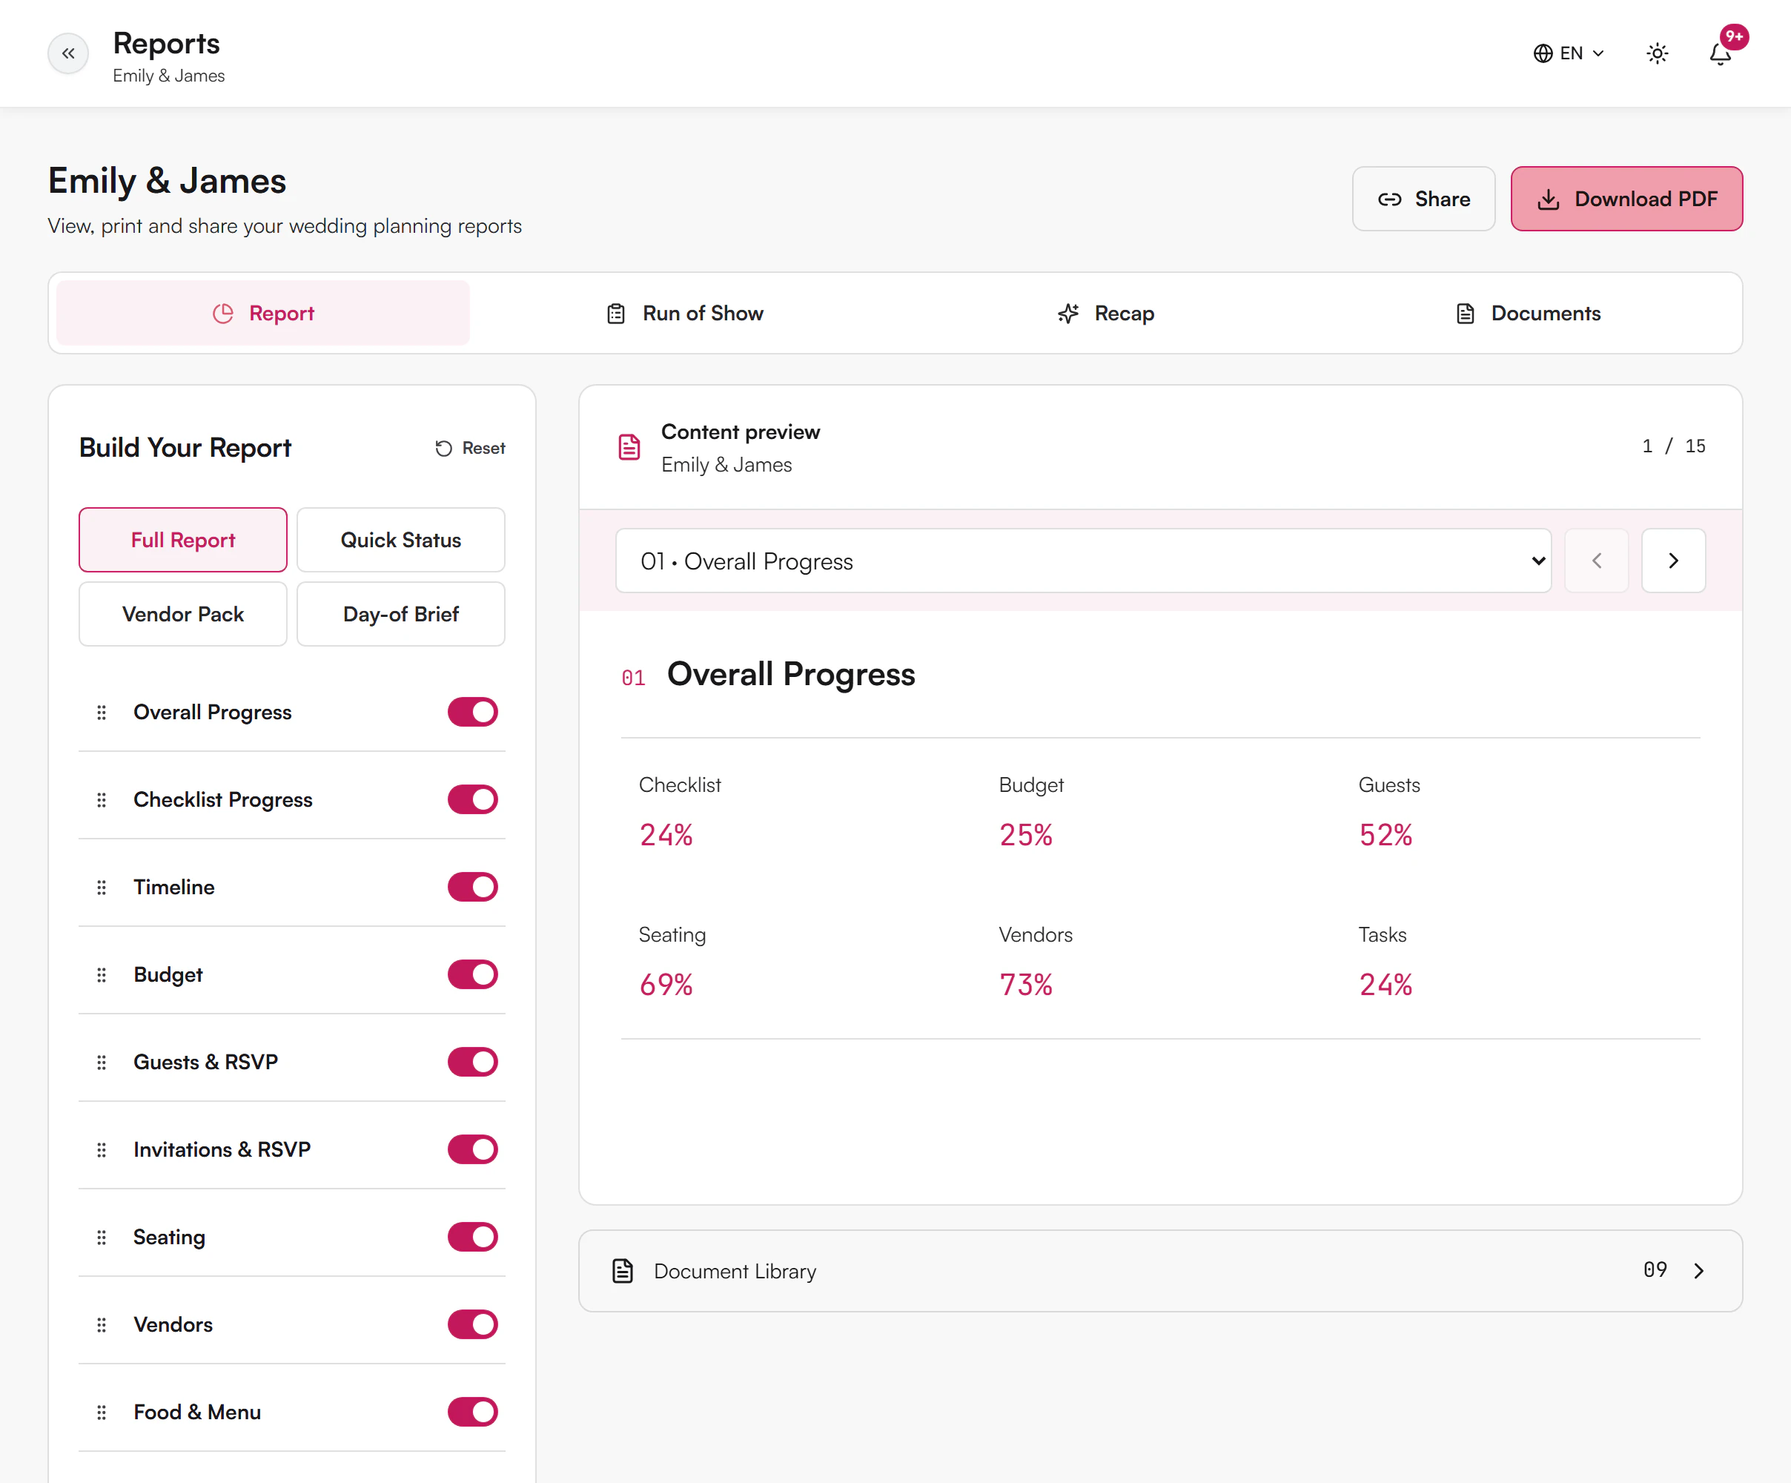The width and height of the screenshot is (1791, 1483).
Task: Go to previous preview section arrow
Action: (x=1597, y=561)
